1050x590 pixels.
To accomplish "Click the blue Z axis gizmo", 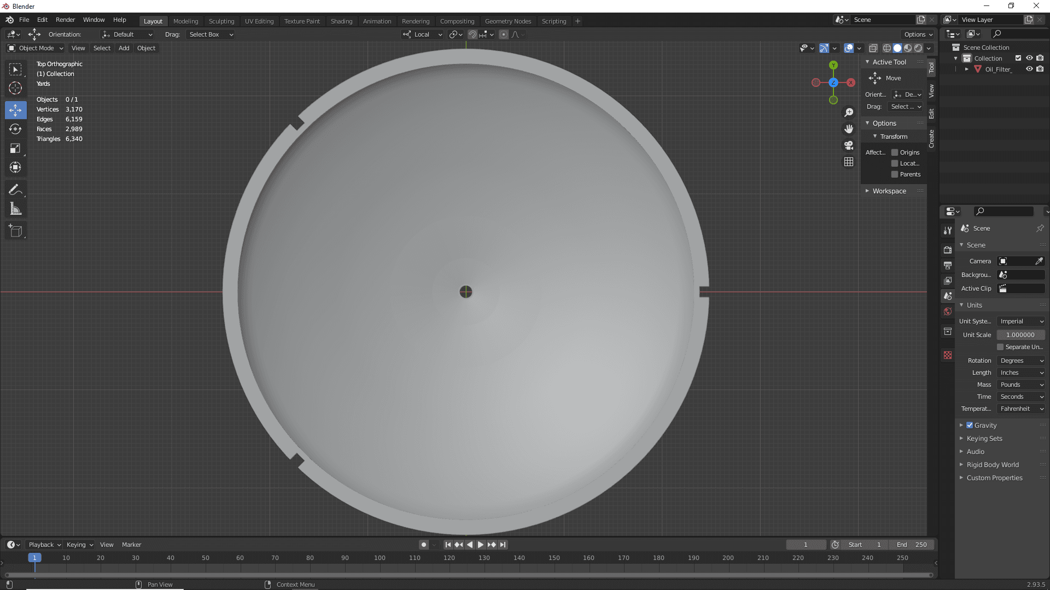I will [x=833, y=82].
